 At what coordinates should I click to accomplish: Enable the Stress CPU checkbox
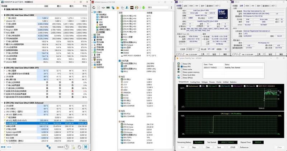[x=182, y=64]
